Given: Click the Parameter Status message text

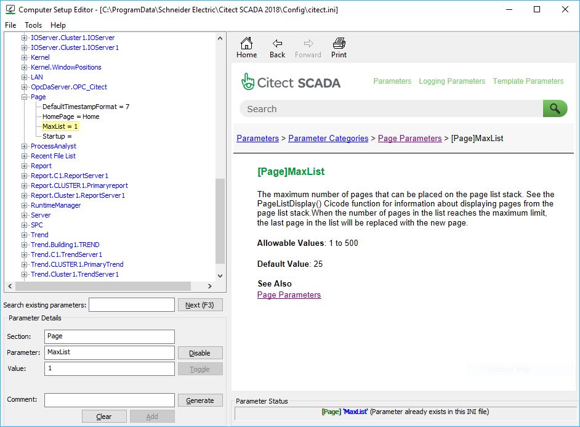Looking at the screenshot, I should pyautogui.click(x=405, y=412).
